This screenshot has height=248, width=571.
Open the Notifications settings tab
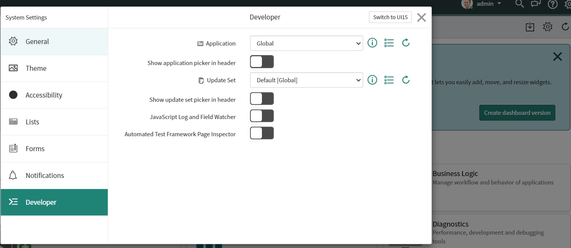pos(54,175)
